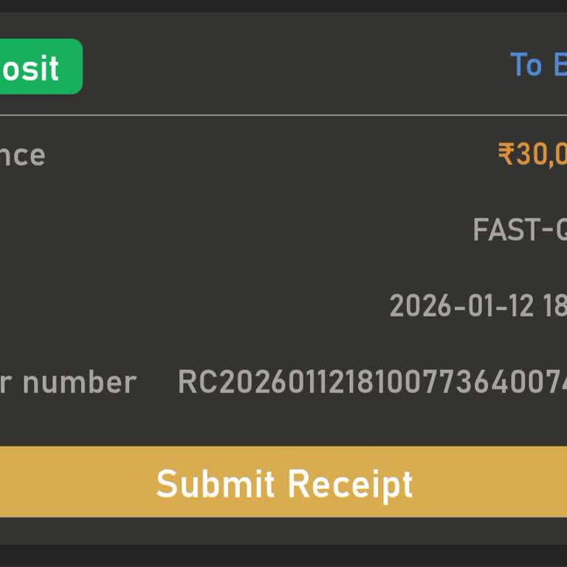Tap the green Deposit badge
This screenshot has width=567, height=567.
click(37, 66)
